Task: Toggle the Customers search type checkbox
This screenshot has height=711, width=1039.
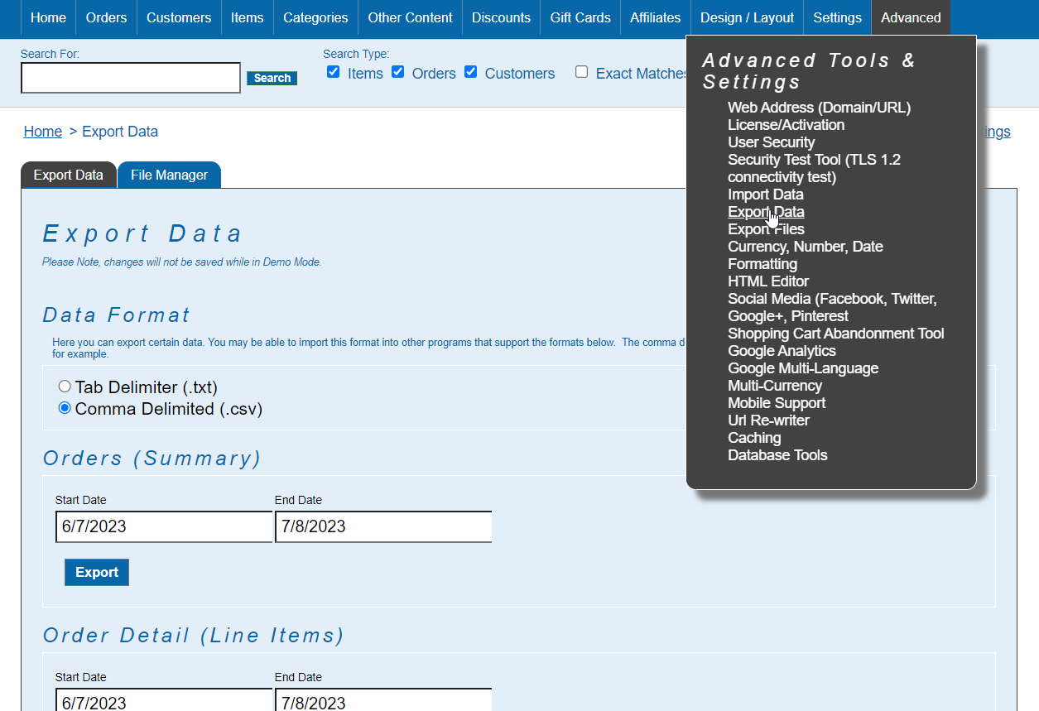Action: (x=471, y=72)
